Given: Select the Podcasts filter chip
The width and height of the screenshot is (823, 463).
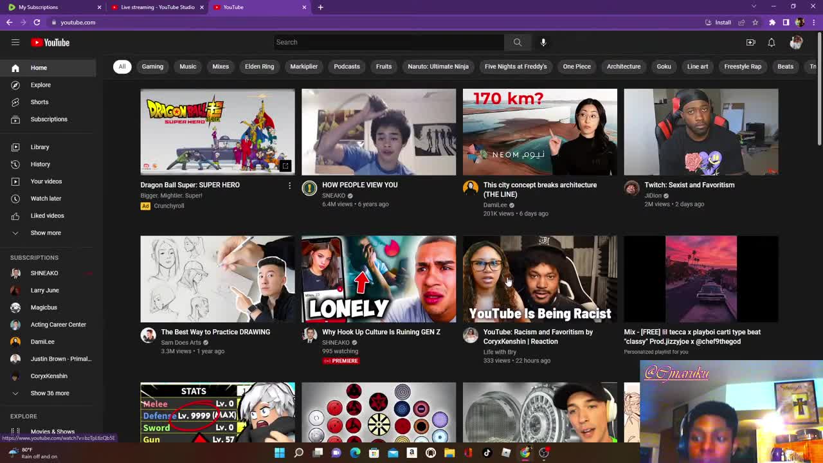Looking at the screenshot, I should [347, 66].
